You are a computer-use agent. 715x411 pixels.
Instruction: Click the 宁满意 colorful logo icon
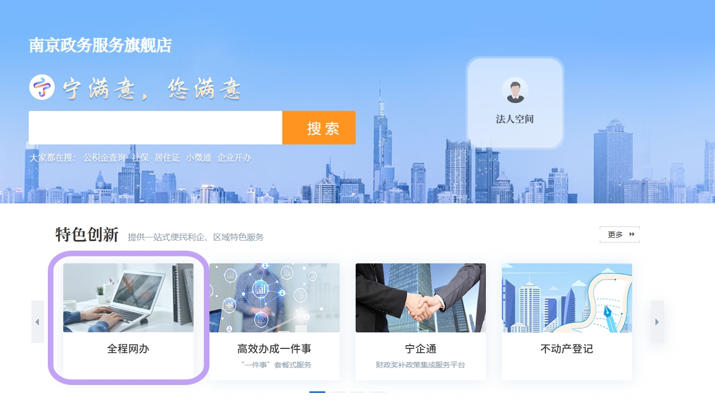42,87
